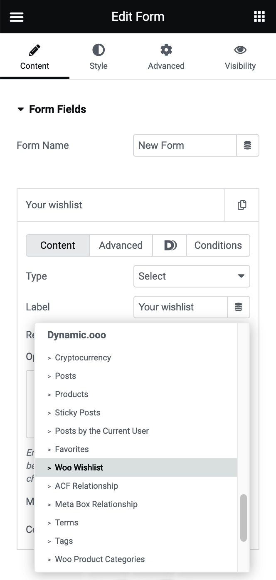Screen dimensions: 276x580
Task: Open the Elementor hamburger menu
Action: (16, 17)
